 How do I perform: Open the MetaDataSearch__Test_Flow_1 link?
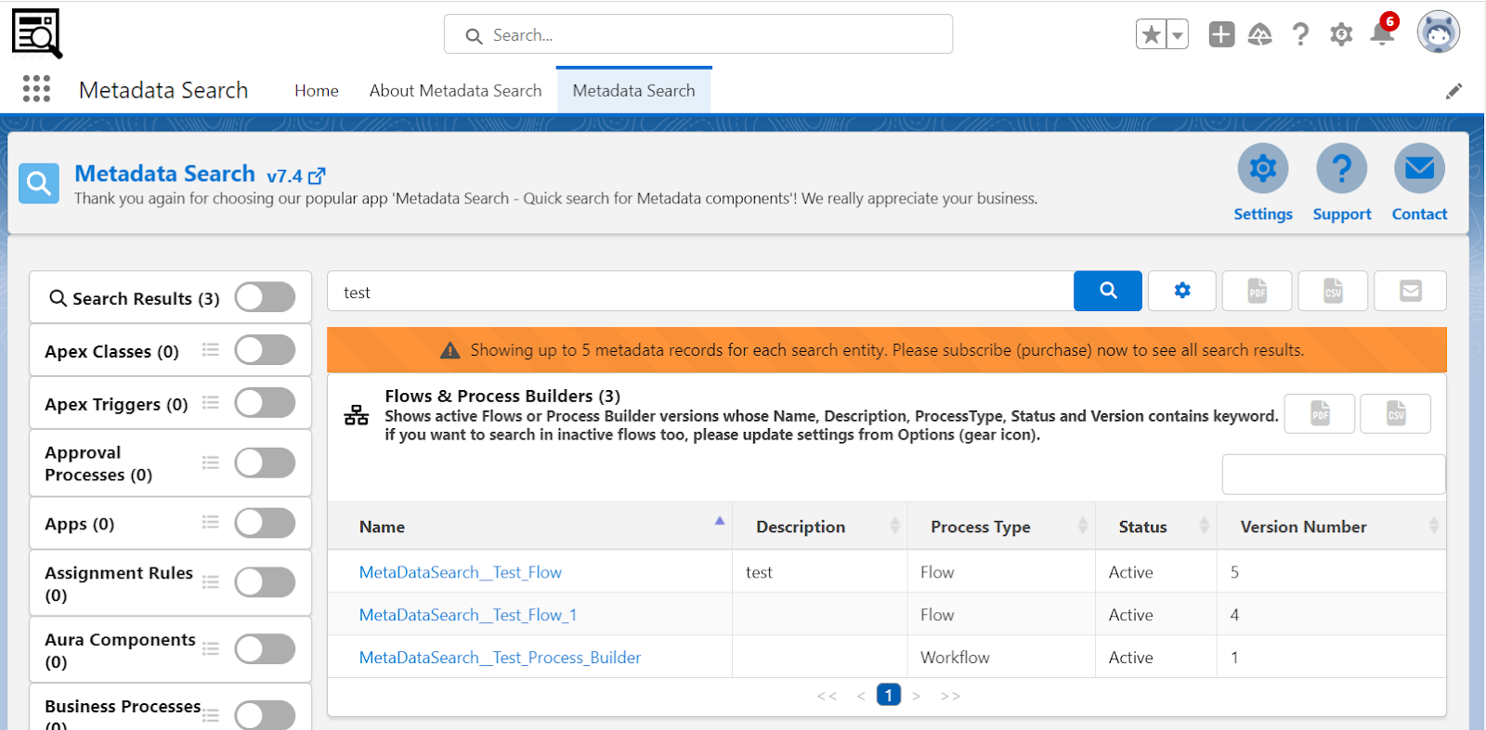(x=468, y=615)
